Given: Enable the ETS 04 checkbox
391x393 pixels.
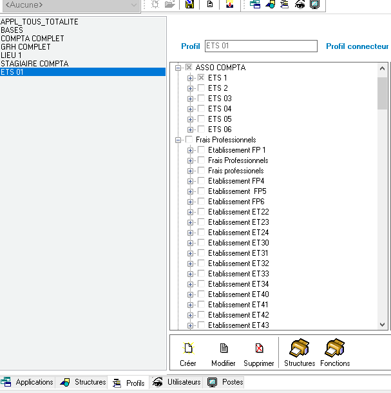Looking at the screenshot, I should [x=202, y=109].
